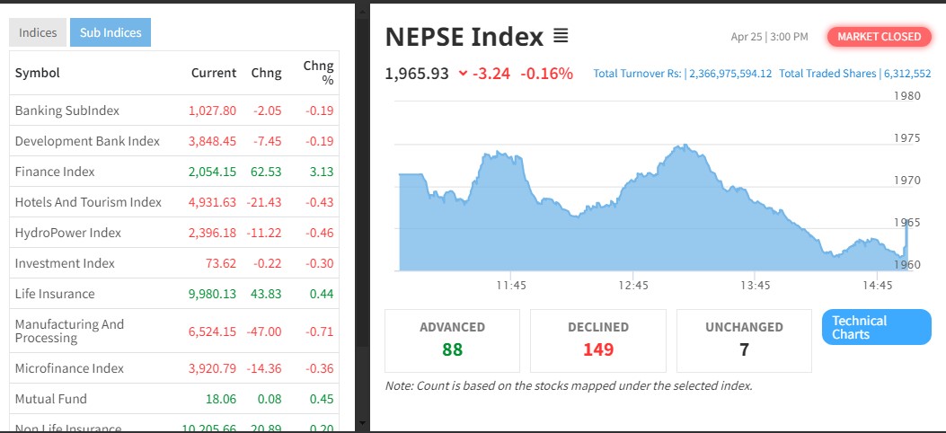This screenshot has width=946, height=433.
Task: Click the Mutual Fund row
Action: [51, 399]
